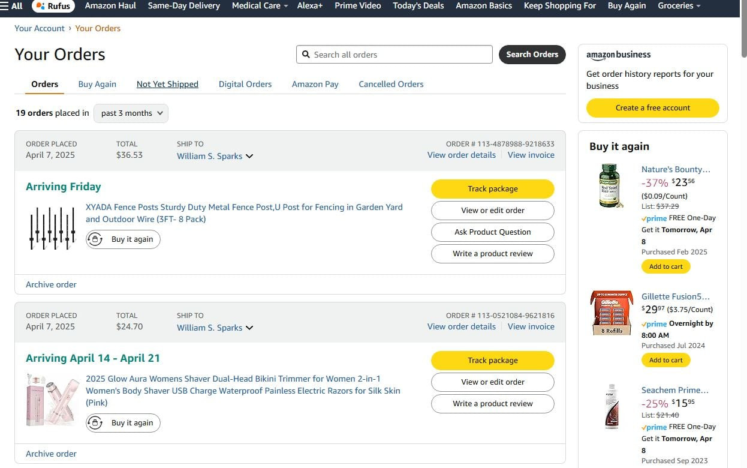Open XYADA fence posts product image

[x=52, y=229]
